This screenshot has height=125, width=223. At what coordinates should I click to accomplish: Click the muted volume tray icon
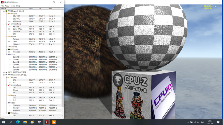pos(198,122)
